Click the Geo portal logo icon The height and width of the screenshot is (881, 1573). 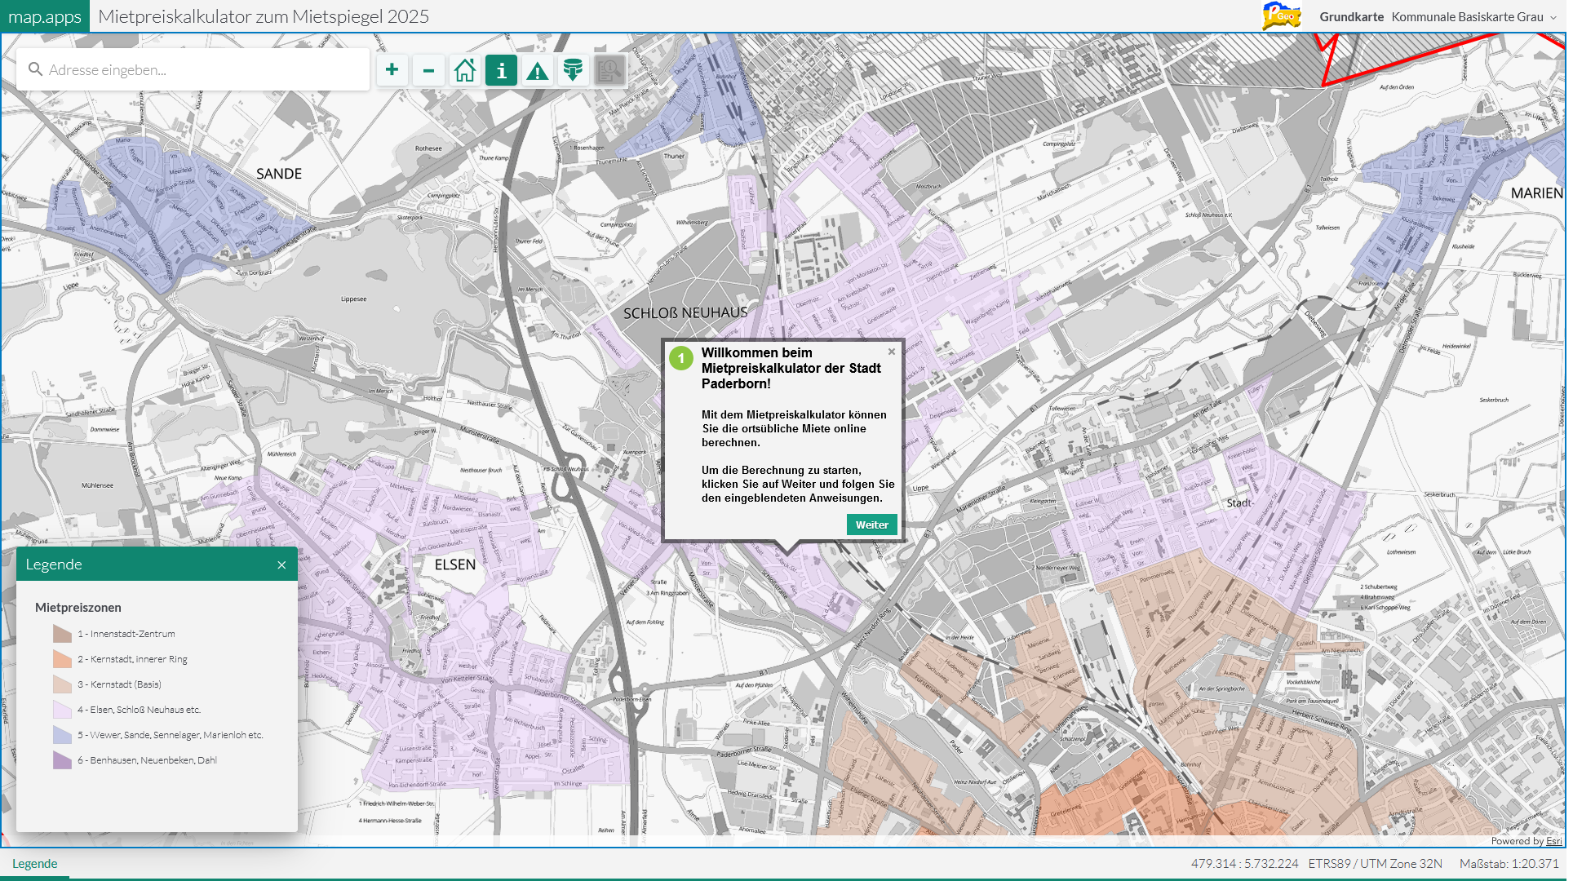tap(1281, 15)
